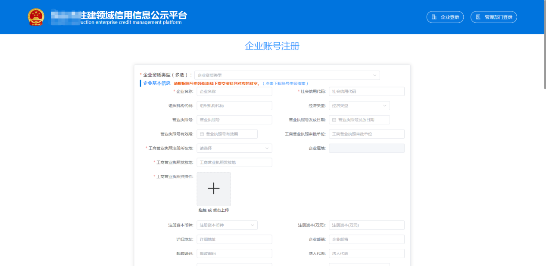Click calendar icon in 营业执照号有效期 field

tap(202, 134)
